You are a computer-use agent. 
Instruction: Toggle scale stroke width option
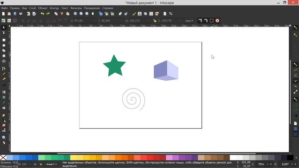pos(200,21)
